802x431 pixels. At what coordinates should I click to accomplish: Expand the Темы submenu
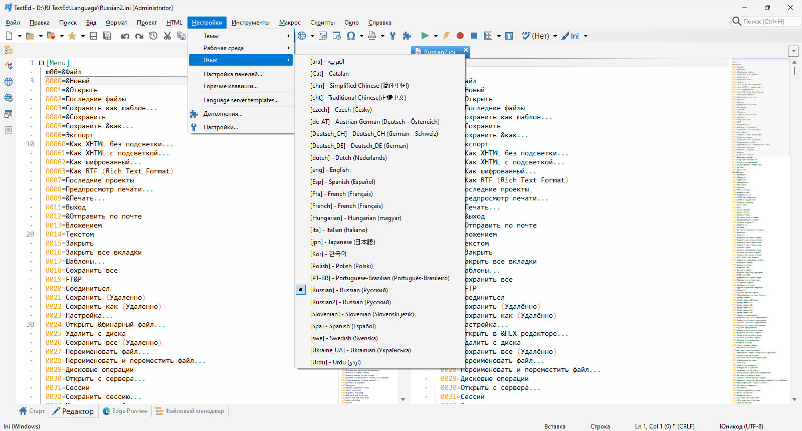click(x=241, y=36)
